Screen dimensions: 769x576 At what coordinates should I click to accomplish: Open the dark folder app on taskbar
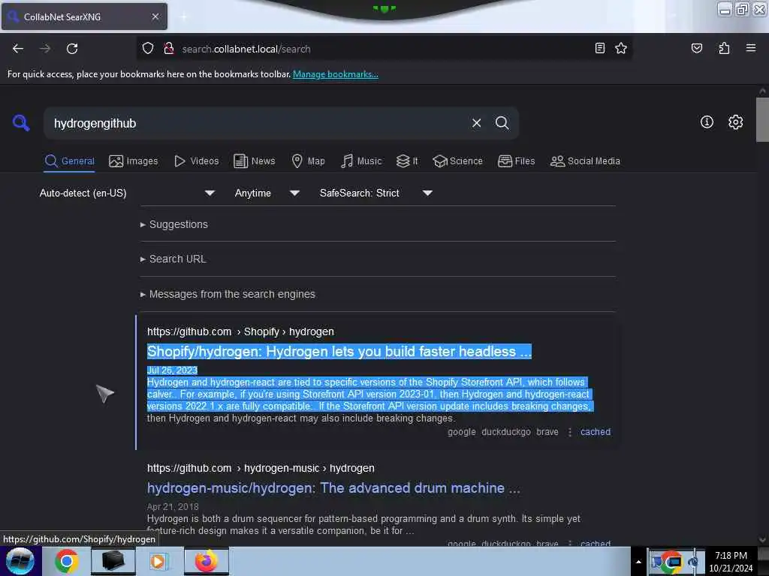113,561
